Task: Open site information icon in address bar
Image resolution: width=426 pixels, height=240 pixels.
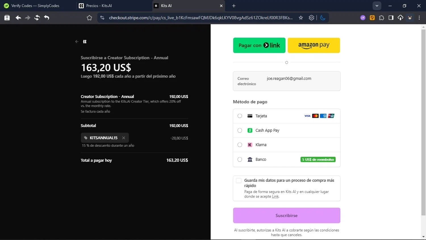Action: click(102, 18)
